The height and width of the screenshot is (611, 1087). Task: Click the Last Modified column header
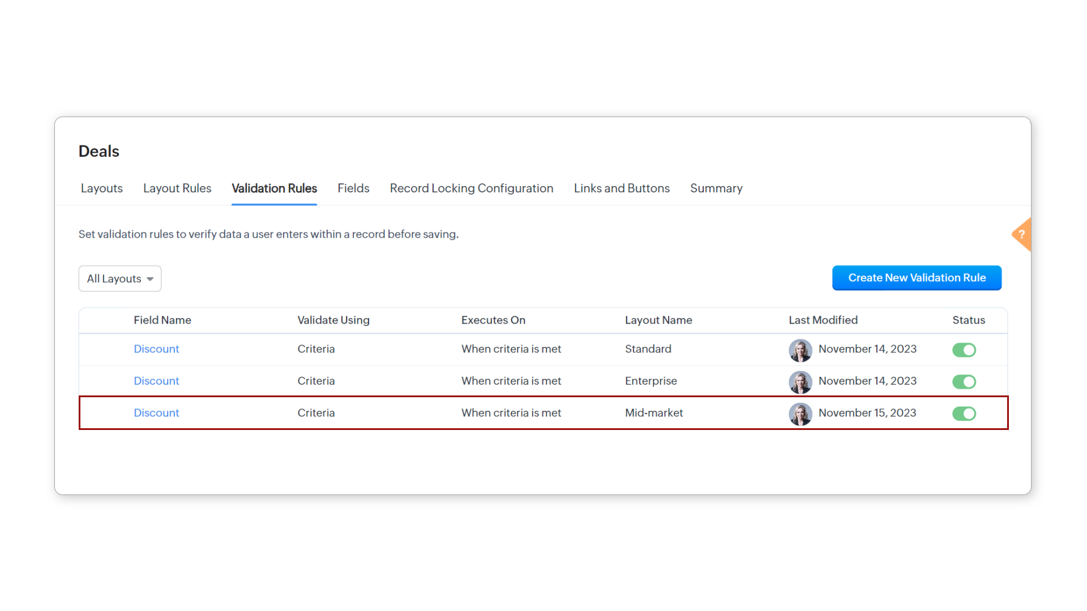pos(823,320)
